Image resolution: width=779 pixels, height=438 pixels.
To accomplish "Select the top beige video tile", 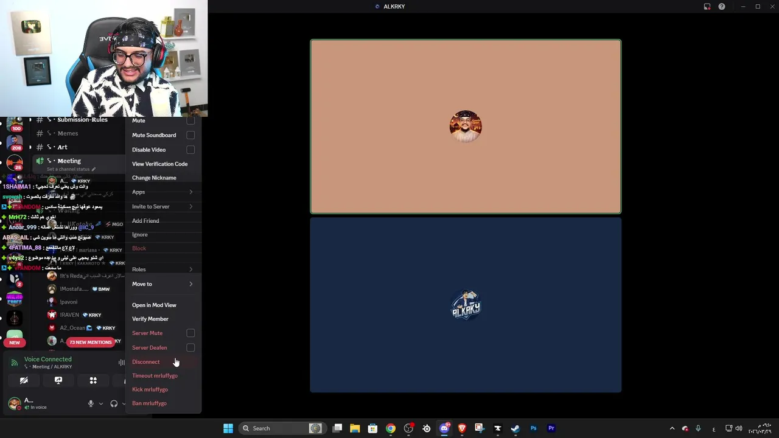I will click(466, 127).
